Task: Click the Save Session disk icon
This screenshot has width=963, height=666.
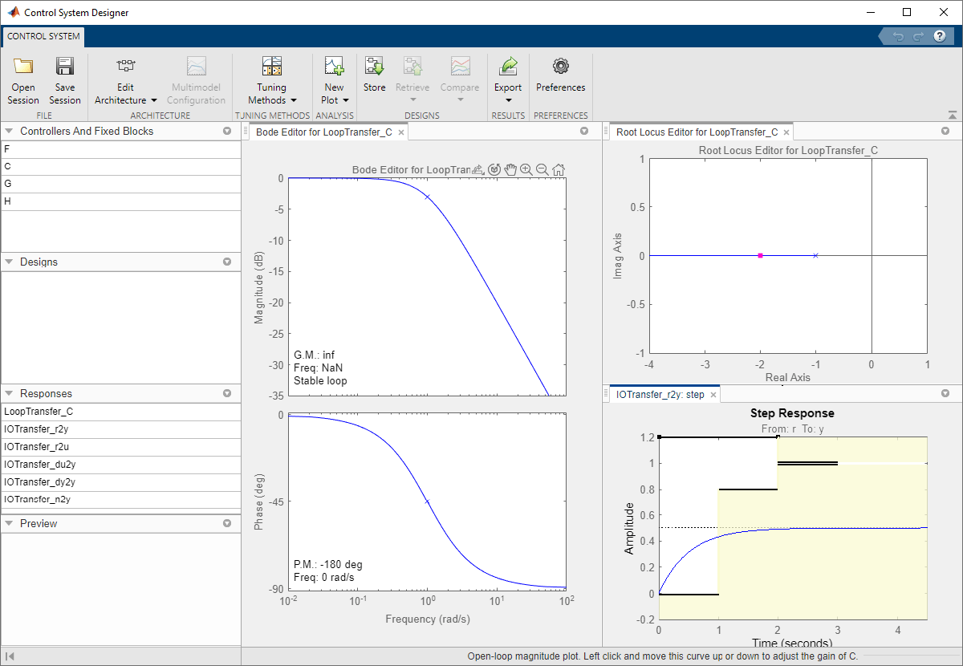Action: click(x=64, y=67)
